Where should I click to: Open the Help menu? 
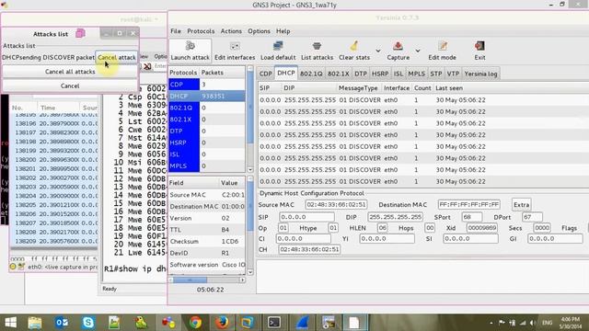point(283,31)
